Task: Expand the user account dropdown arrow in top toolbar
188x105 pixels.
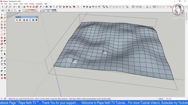Action: click(x=80, y=7)
